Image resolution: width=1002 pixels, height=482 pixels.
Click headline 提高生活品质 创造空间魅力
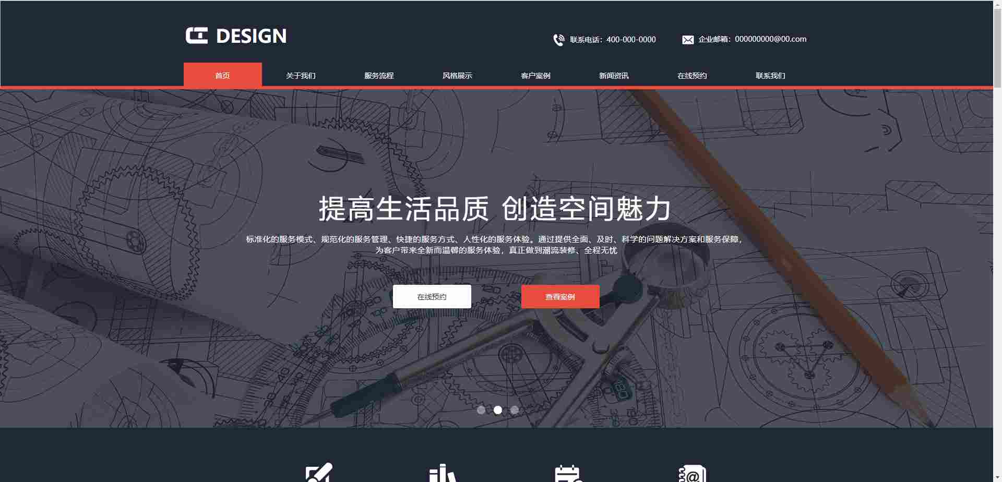click(495, 209)
